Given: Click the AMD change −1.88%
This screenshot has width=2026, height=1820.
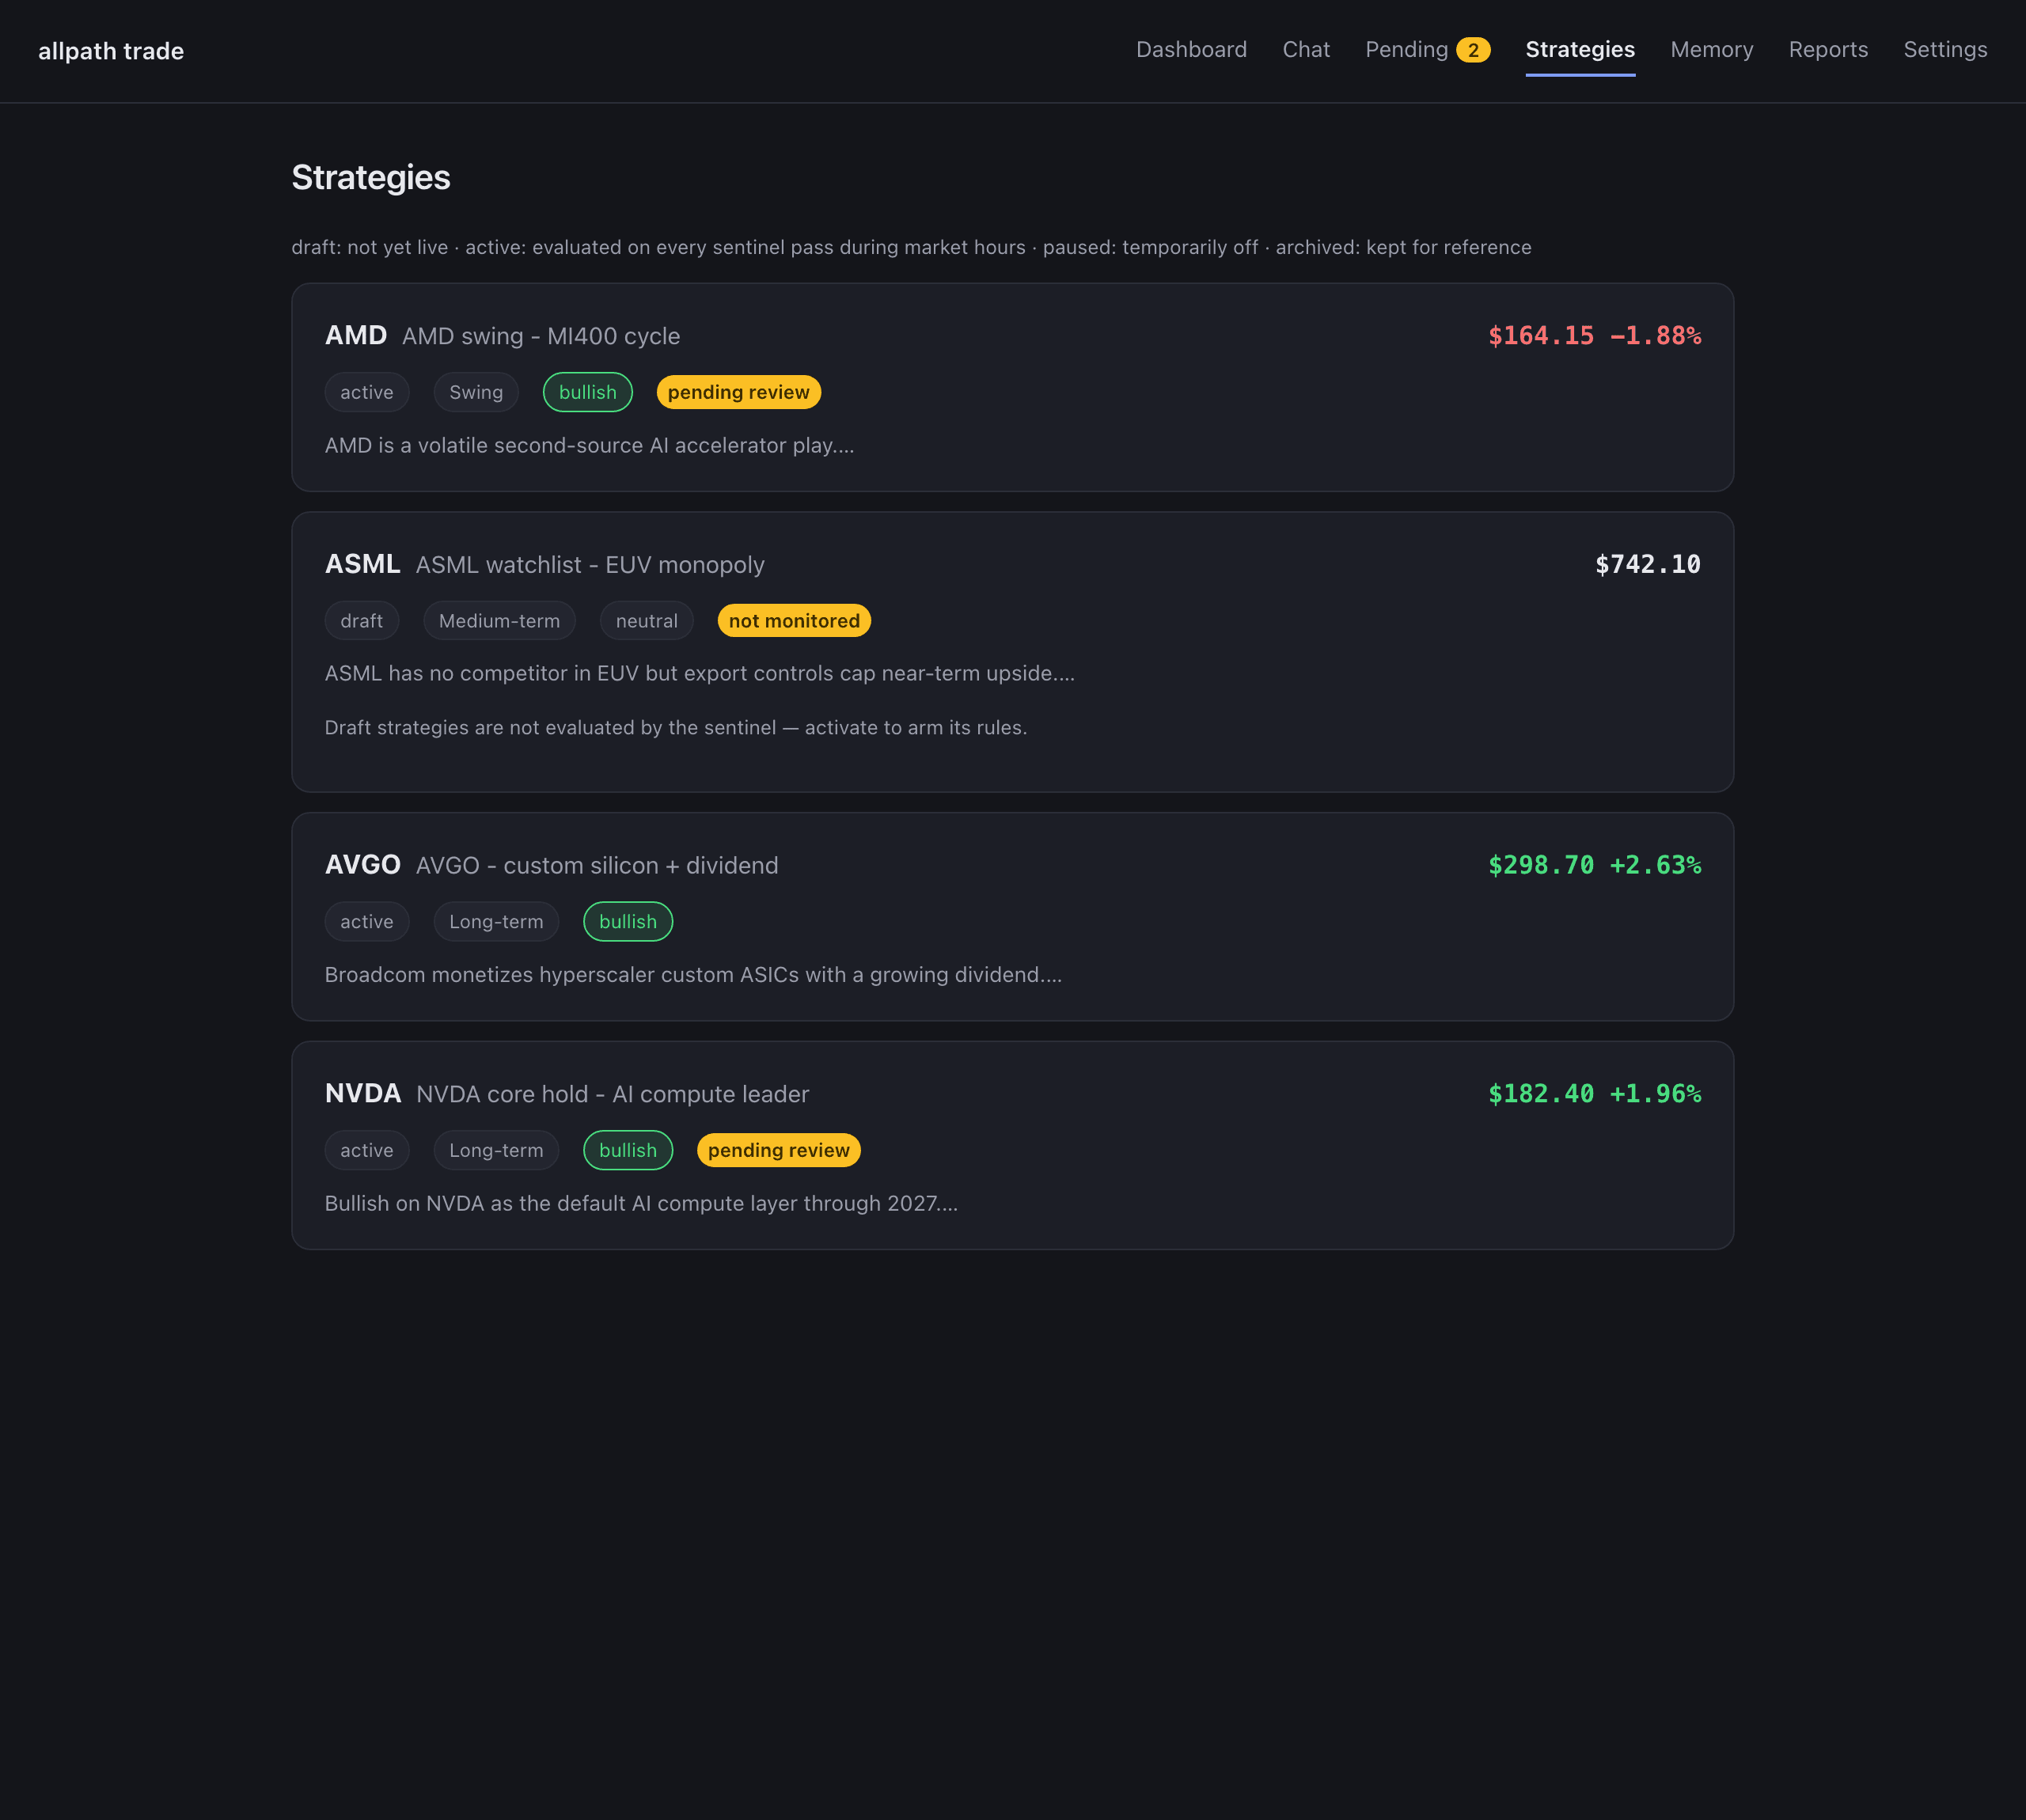Looking at the screenshot, I should pos(1655,336).
